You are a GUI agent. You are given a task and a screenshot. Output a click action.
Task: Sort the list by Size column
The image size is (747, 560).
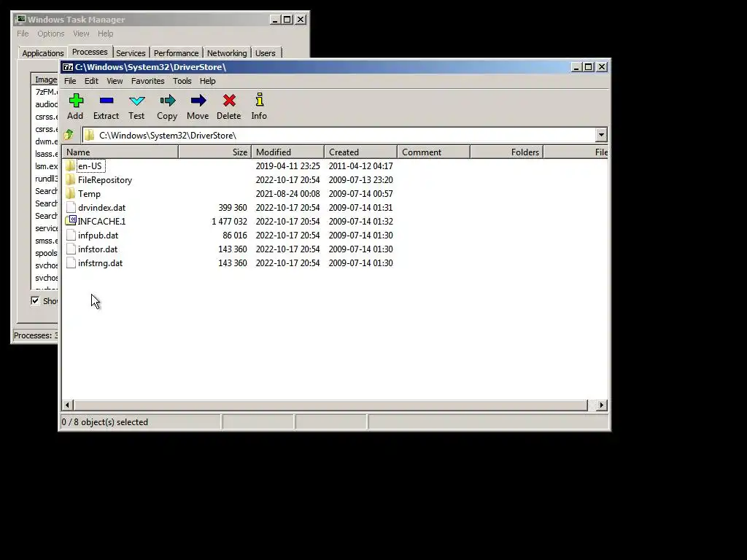click(215, 152)
